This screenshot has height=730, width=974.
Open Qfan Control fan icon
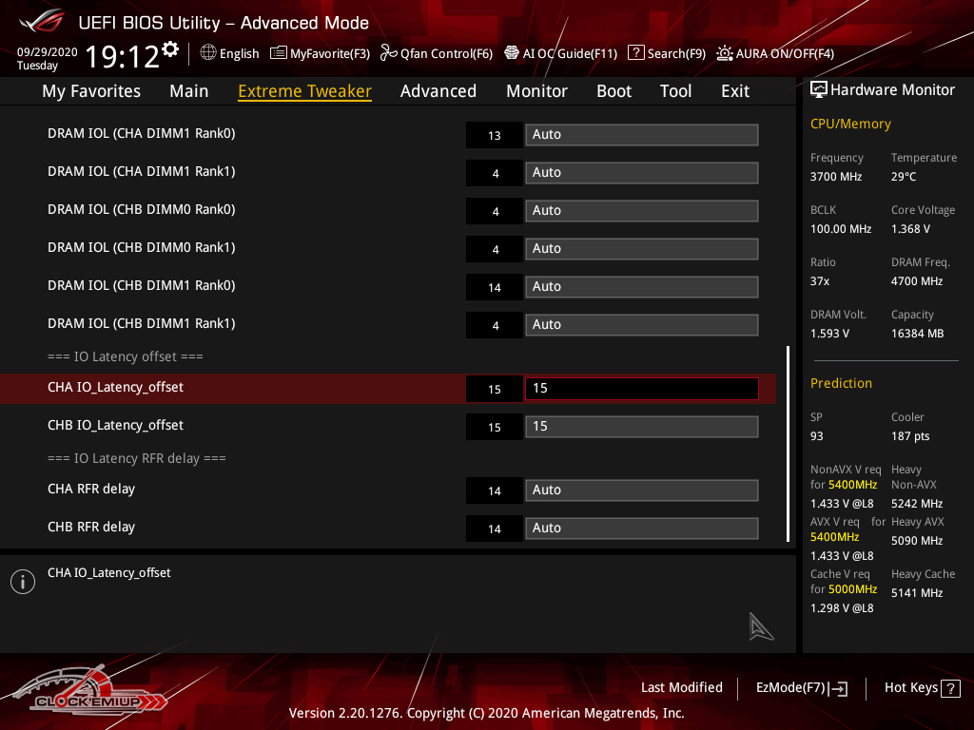(388, 53)
